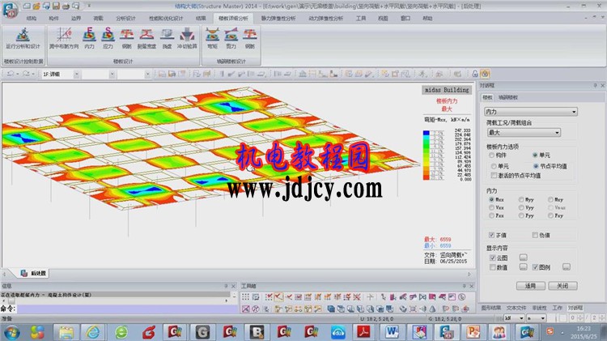
Task: Toggle 激活的节点平均值 checkbox
Action: [494, 176]
